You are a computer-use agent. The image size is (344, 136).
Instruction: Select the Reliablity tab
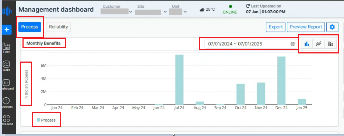point(58,27)
